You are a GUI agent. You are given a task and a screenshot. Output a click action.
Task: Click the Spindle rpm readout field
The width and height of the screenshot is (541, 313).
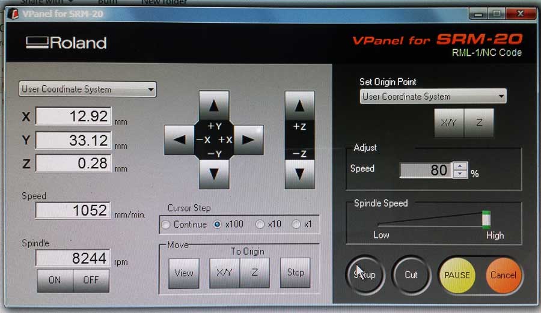pyautogui.click(x=73, y=258)
